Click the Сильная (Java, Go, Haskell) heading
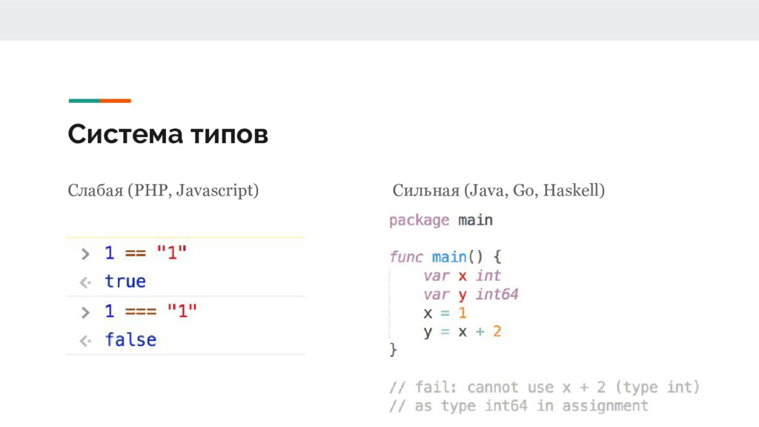The height and width of the screenshot is (427, 759). [498, 191]
